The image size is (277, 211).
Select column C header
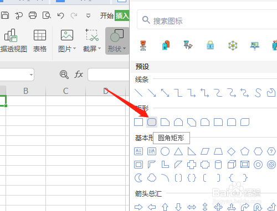66,91
